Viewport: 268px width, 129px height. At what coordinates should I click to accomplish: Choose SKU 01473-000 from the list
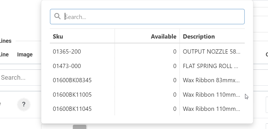click(x=67, y=66)
